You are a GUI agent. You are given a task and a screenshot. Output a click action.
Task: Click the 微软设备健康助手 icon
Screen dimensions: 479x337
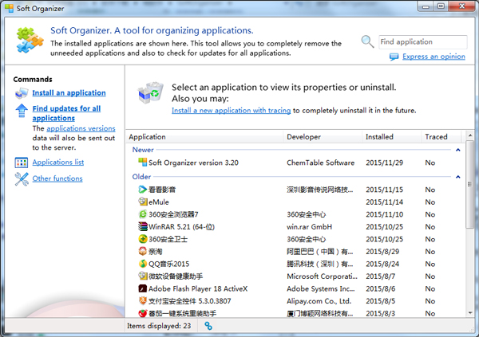(143, 276)
